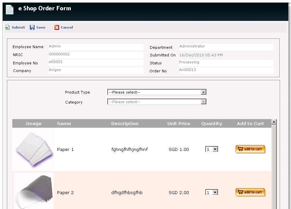Open the Product Type dropdown

[x=157, y=92]
